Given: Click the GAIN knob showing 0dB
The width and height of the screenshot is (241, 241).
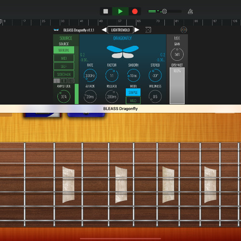Looking at the screenshot, I should coord(177,54).
